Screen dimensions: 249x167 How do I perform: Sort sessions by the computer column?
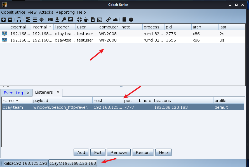pos(109,27)
